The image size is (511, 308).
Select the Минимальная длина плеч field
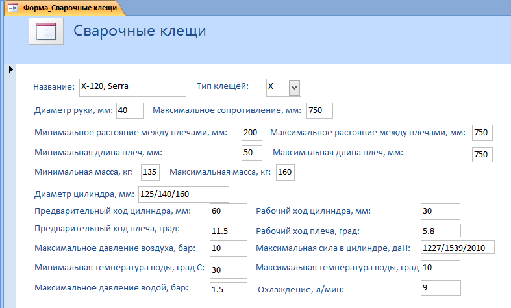(x=251, y=153)
